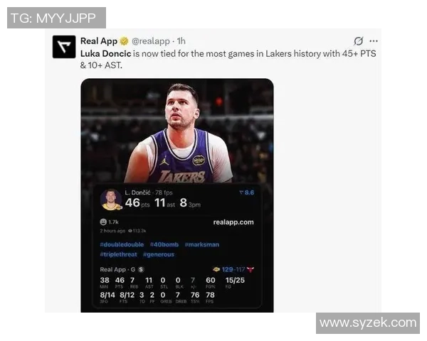Screen dimensions: 427x341
Task: Click the Real App profile avatar
Action: (x=64, y=47)
